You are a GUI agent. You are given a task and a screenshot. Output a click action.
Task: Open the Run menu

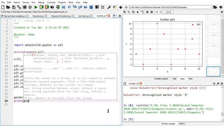click(x=34, y=2)
